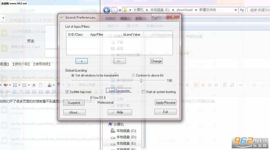The width and height of the screenshot is (270, 150).
Task: Click Exit in bLend Preferences
Action: [165, 112]
